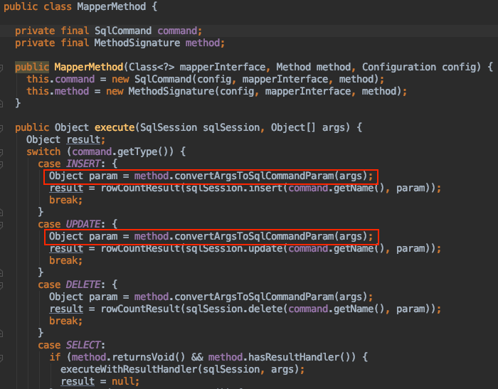Viewport: 498px width, 389px height.
Task: Click the fold end marker closing DELETE block
Action: pos(2,334)
